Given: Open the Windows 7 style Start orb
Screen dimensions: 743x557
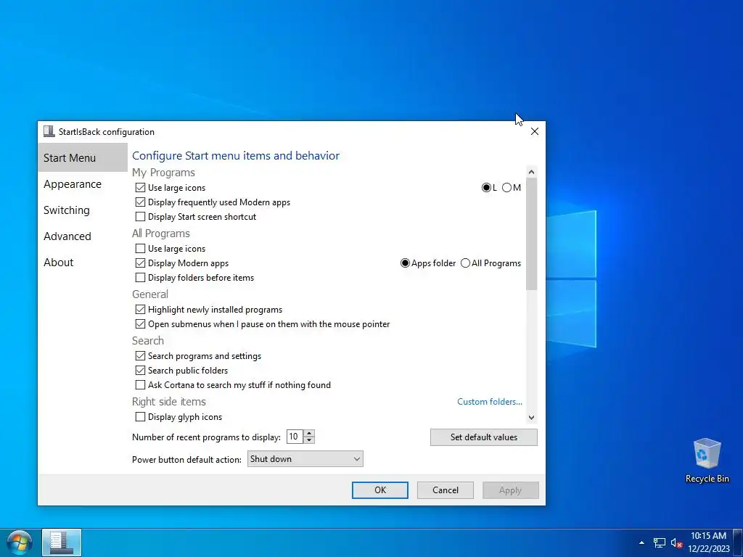Looking at the screenshot, I should tap(20, 542).
